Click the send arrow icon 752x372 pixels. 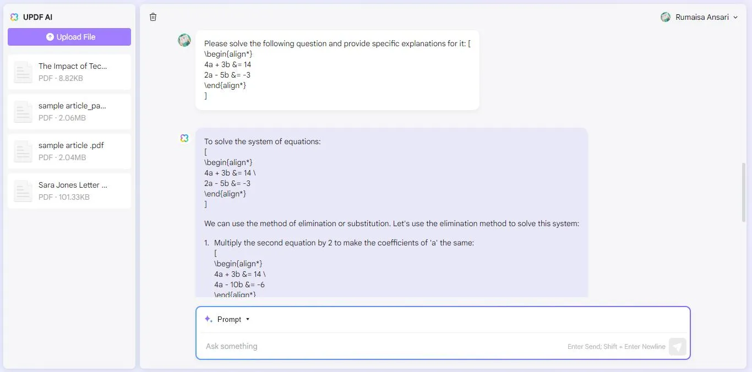click(x=678, y=346)
